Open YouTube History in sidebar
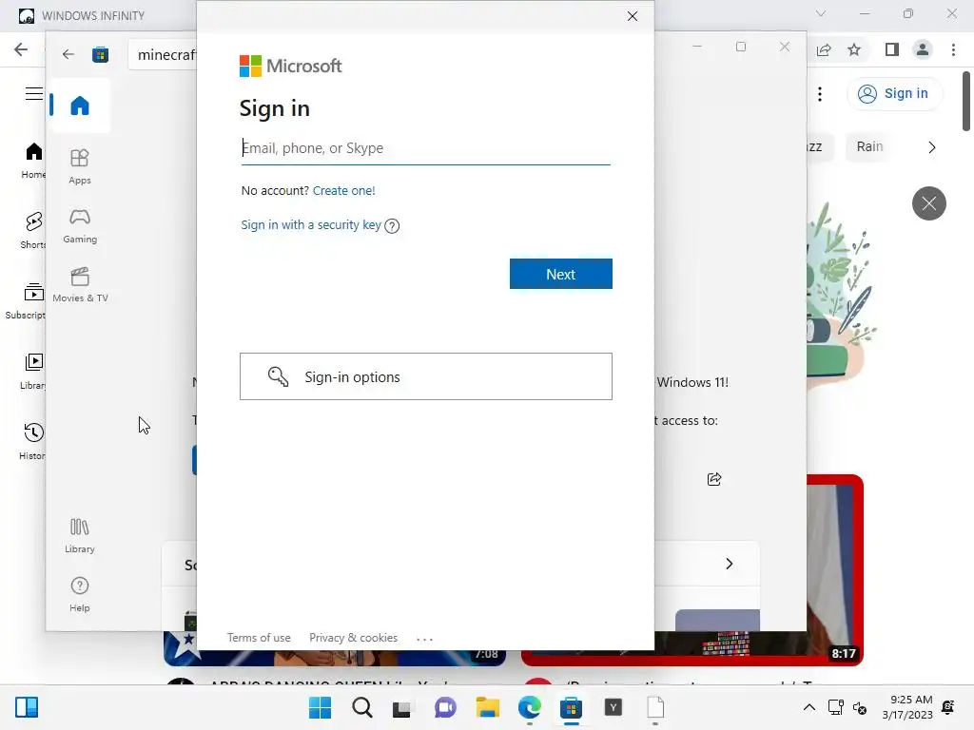Screen dimensions: 974x730 [x=33, y=441]
